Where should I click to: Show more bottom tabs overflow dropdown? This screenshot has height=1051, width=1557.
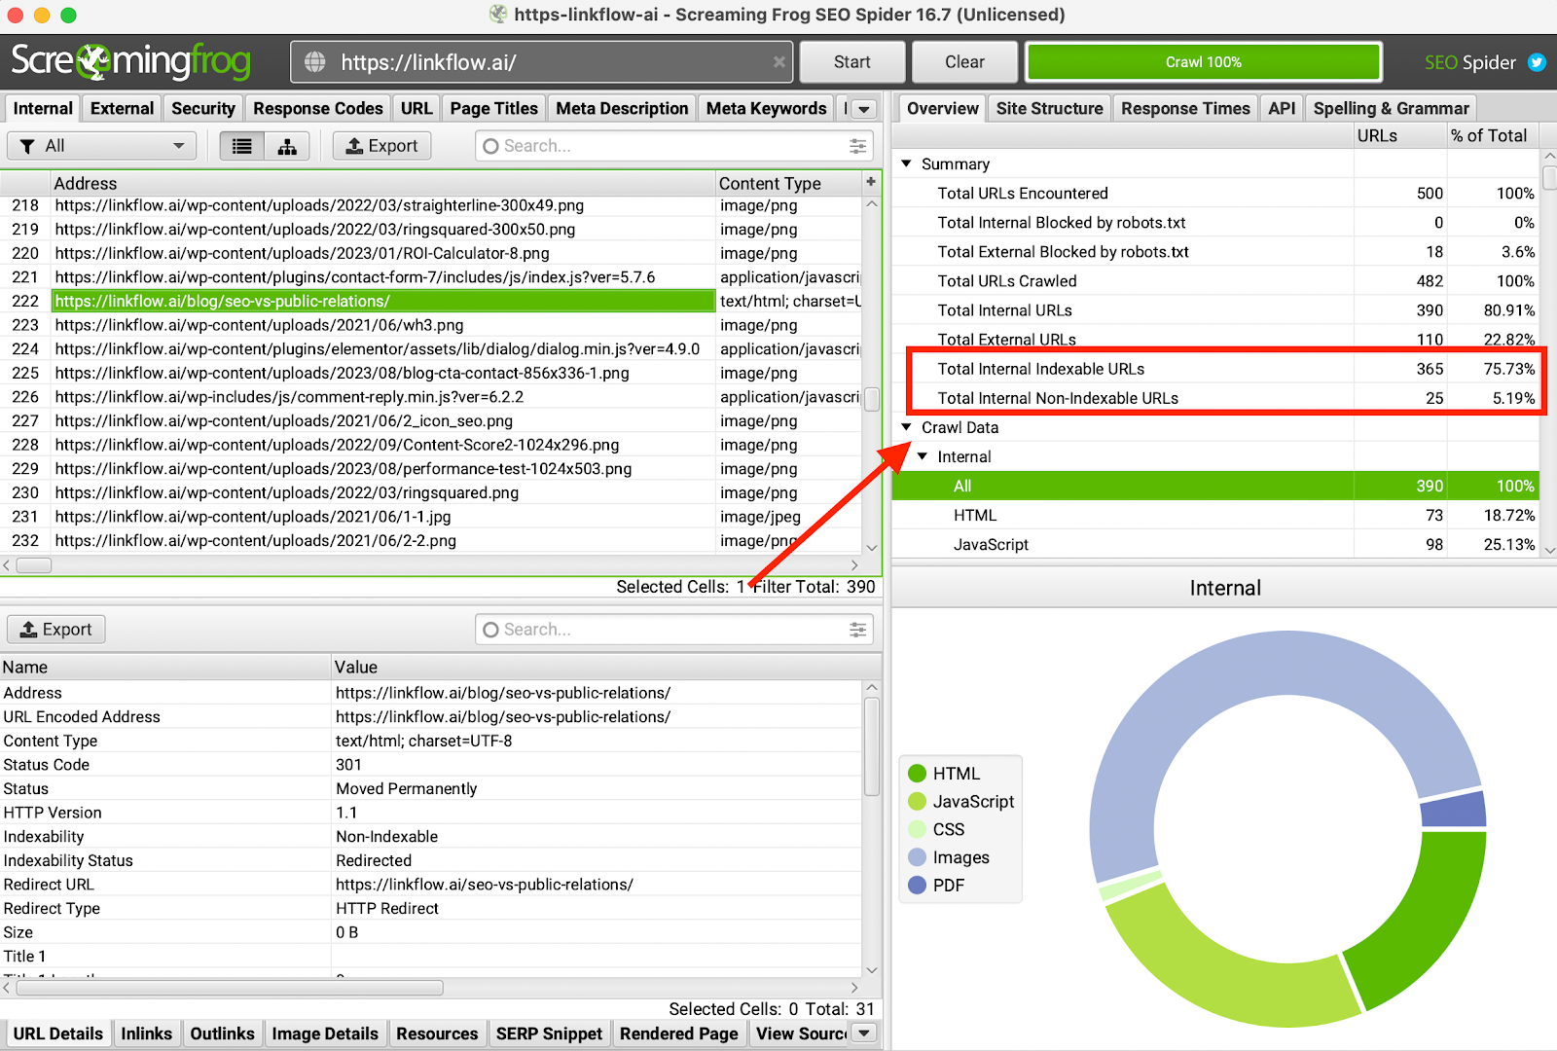click(863, 1033)
